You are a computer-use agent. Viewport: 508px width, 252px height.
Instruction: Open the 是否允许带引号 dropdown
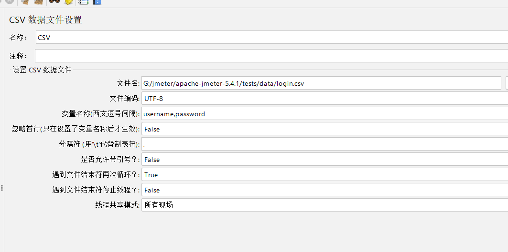point(324,160)
